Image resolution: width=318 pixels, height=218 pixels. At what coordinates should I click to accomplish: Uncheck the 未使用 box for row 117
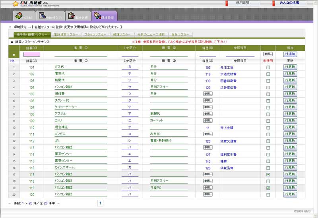pyautogui.click(x=268, y=174)
